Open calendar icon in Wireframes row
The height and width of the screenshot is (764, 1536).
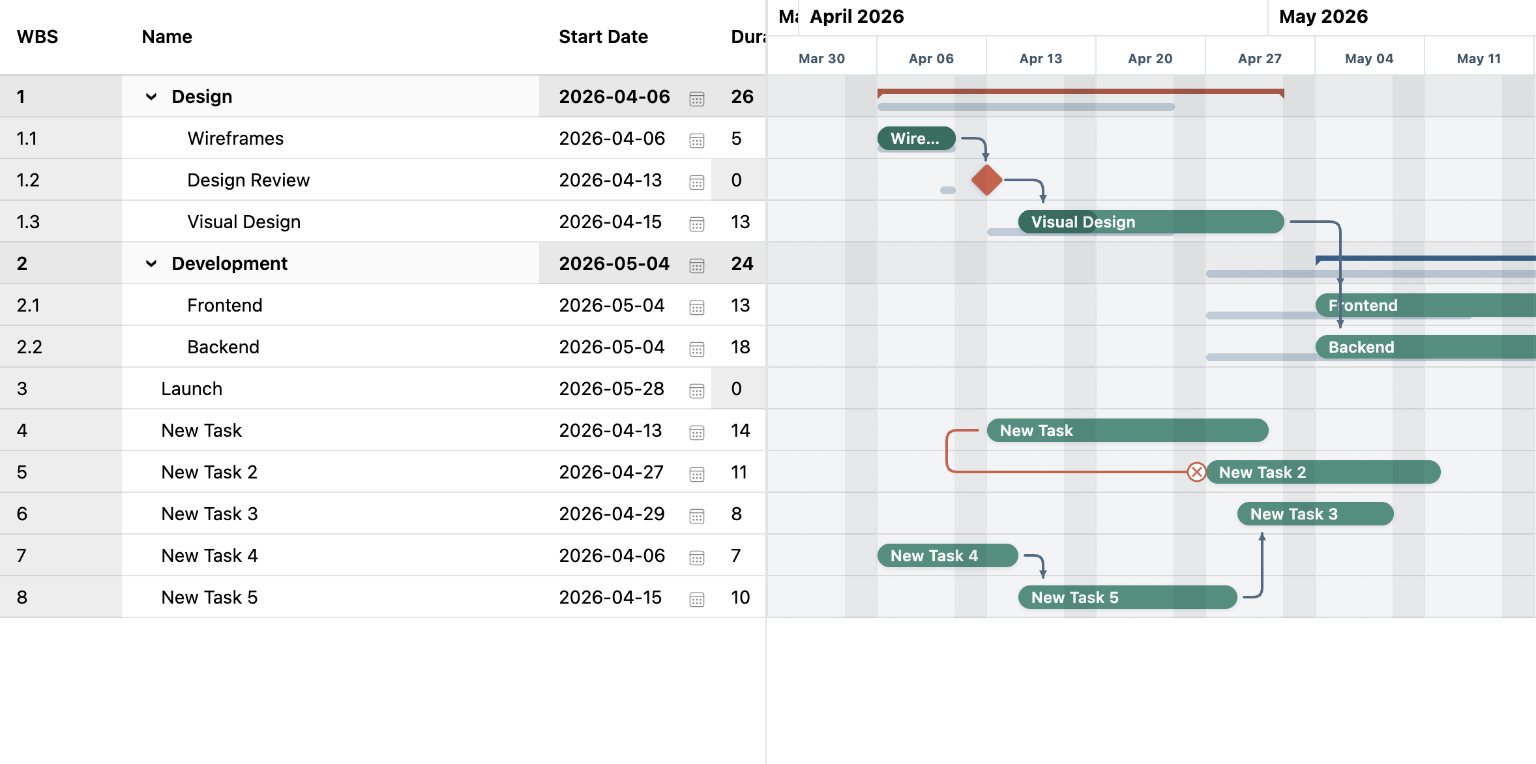[697, 140]
